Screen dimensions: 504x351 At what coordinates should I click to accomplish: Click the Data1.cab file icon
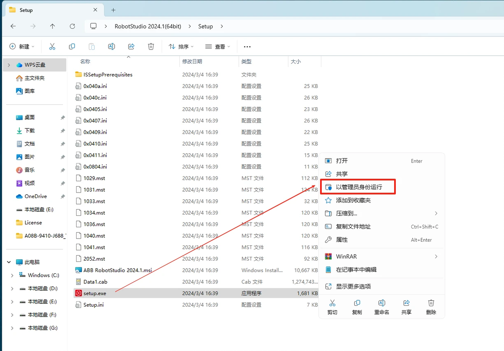tap(78, 282)
